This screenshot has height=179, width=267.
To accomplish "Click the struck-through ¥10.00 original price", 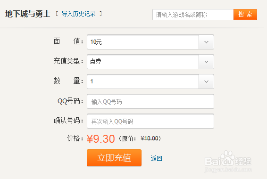I will [x=150, y=138].
